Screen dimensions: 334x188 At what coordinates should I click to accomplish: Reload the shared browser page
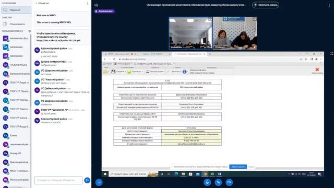[x=114, y=59]
